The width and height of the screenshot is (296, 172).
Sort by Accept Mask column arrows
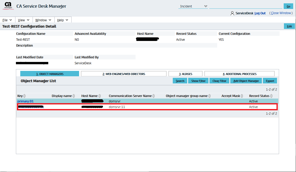click(x=242, y=96)
